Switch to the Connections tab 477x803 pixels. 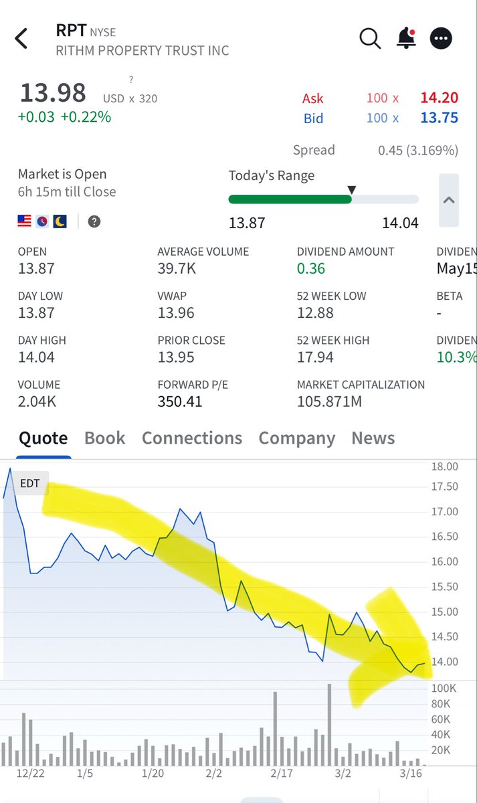[192, 438]
